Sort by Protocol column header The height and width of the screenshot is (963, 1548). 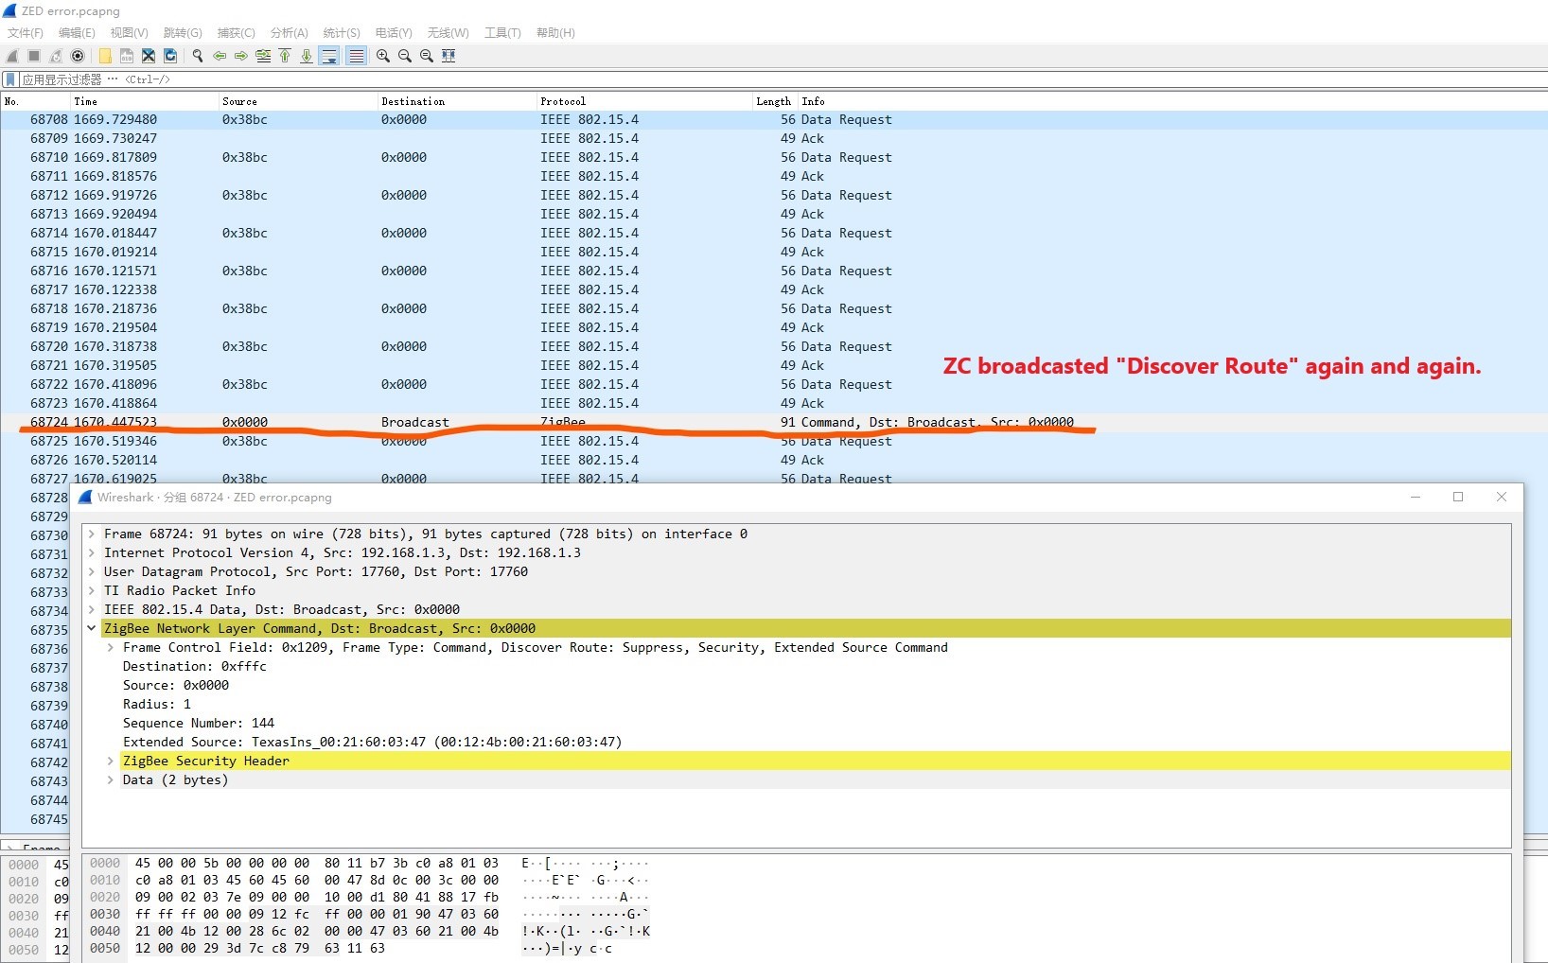(x=644, y=101)
